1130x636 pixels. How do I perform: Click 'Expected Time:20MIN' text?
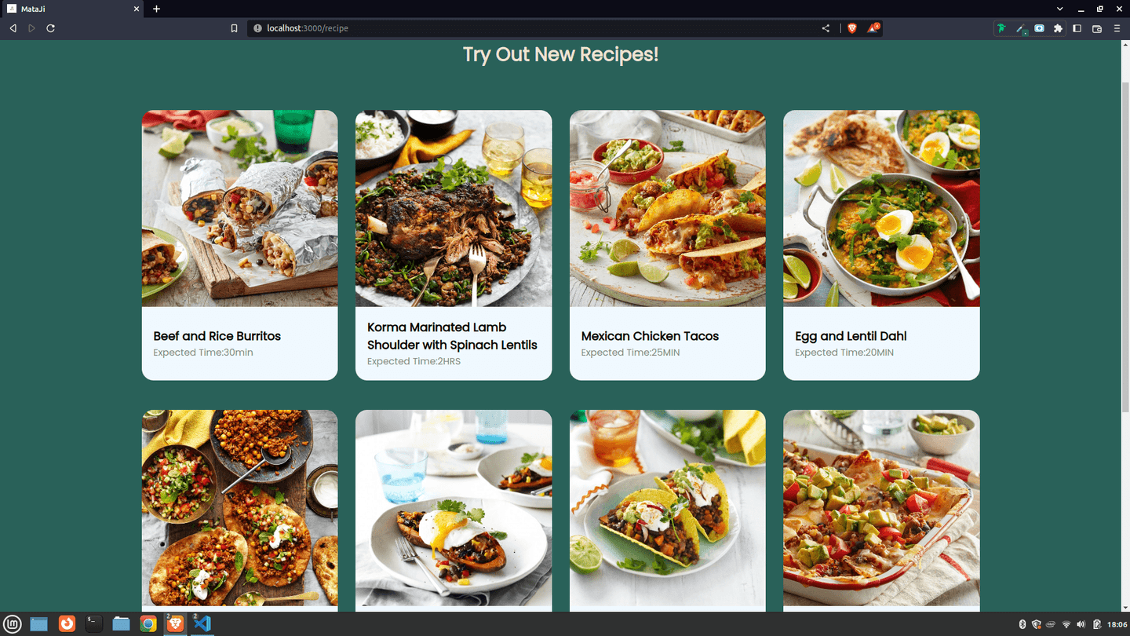coord(844,353)
